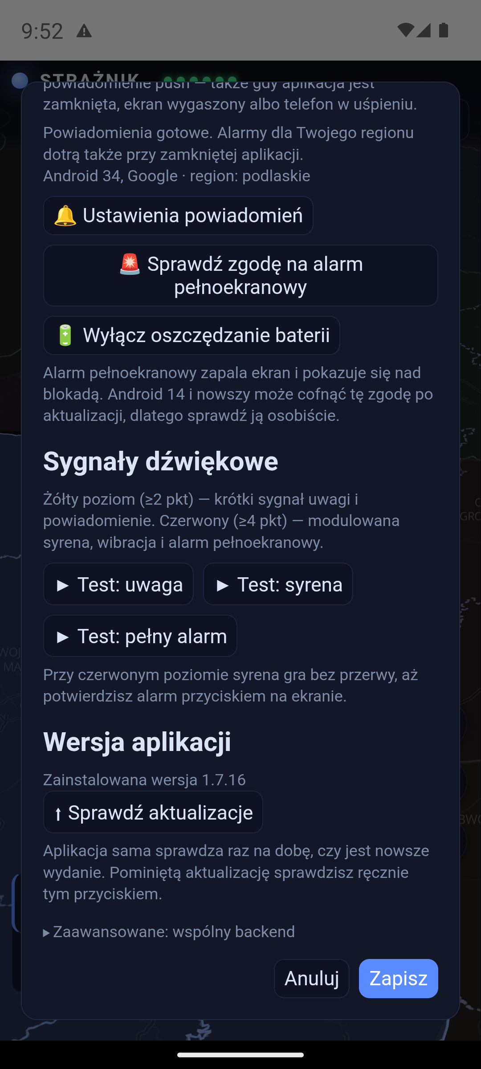Play Test: uwaga sound

118,584
